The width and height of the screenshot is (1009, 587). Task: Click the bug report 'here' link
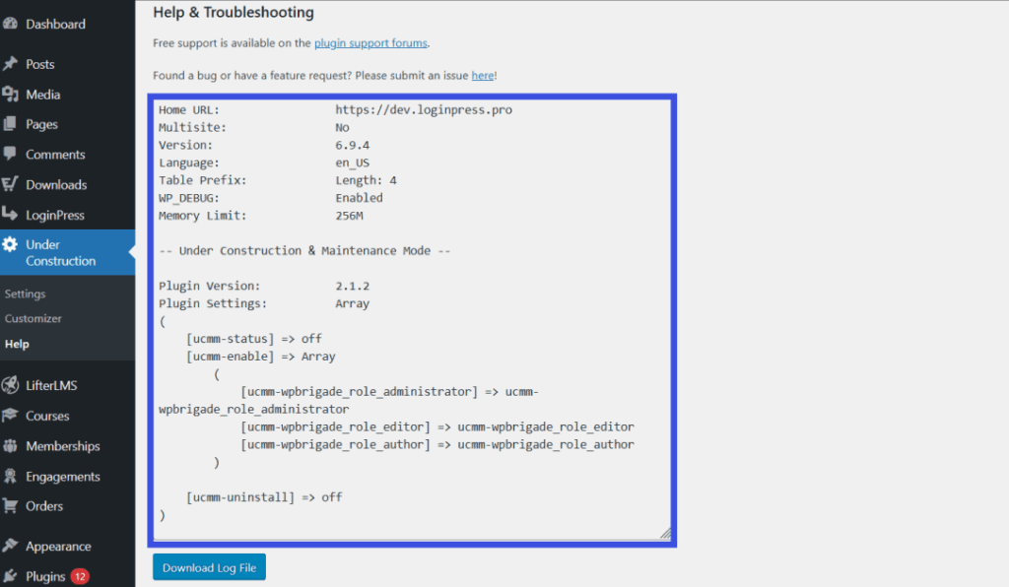(482, 74)
